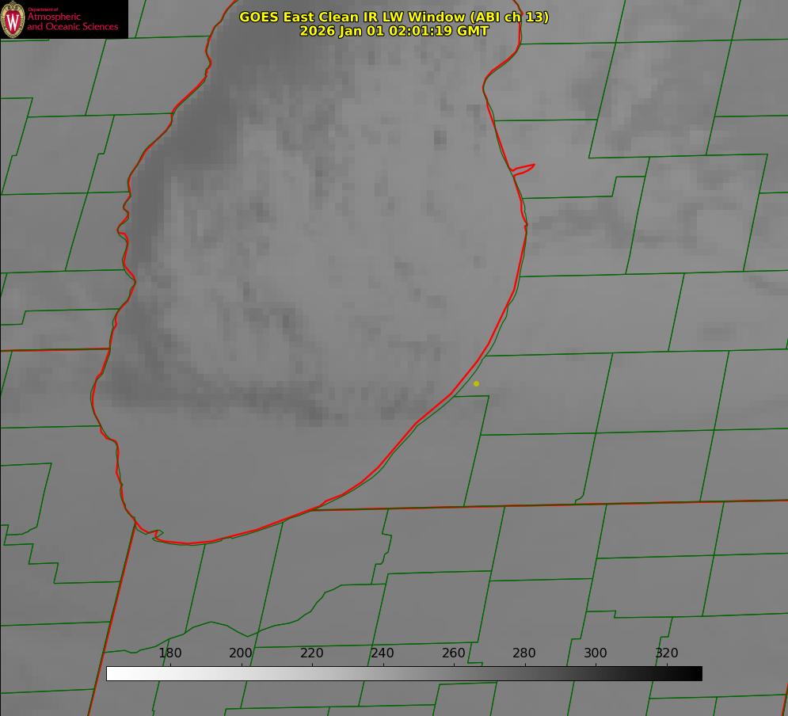
Task: Click the black end of the colorbar
Action: [695, 673]
